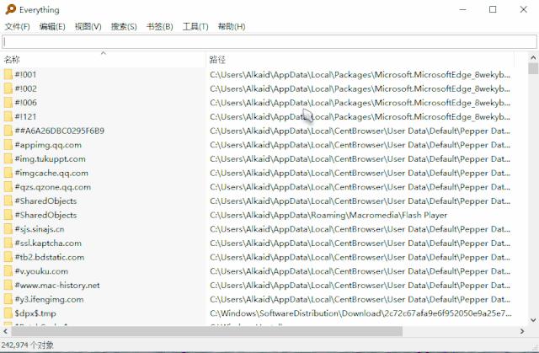Select the #!006 folder icon
This screenshot has width=539, height=353.
8,103
